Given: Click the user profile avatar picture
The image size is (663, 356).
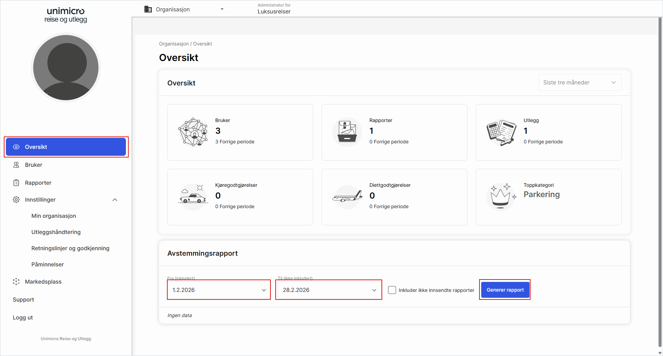Looking at the screenshot, I should point(66,68).
